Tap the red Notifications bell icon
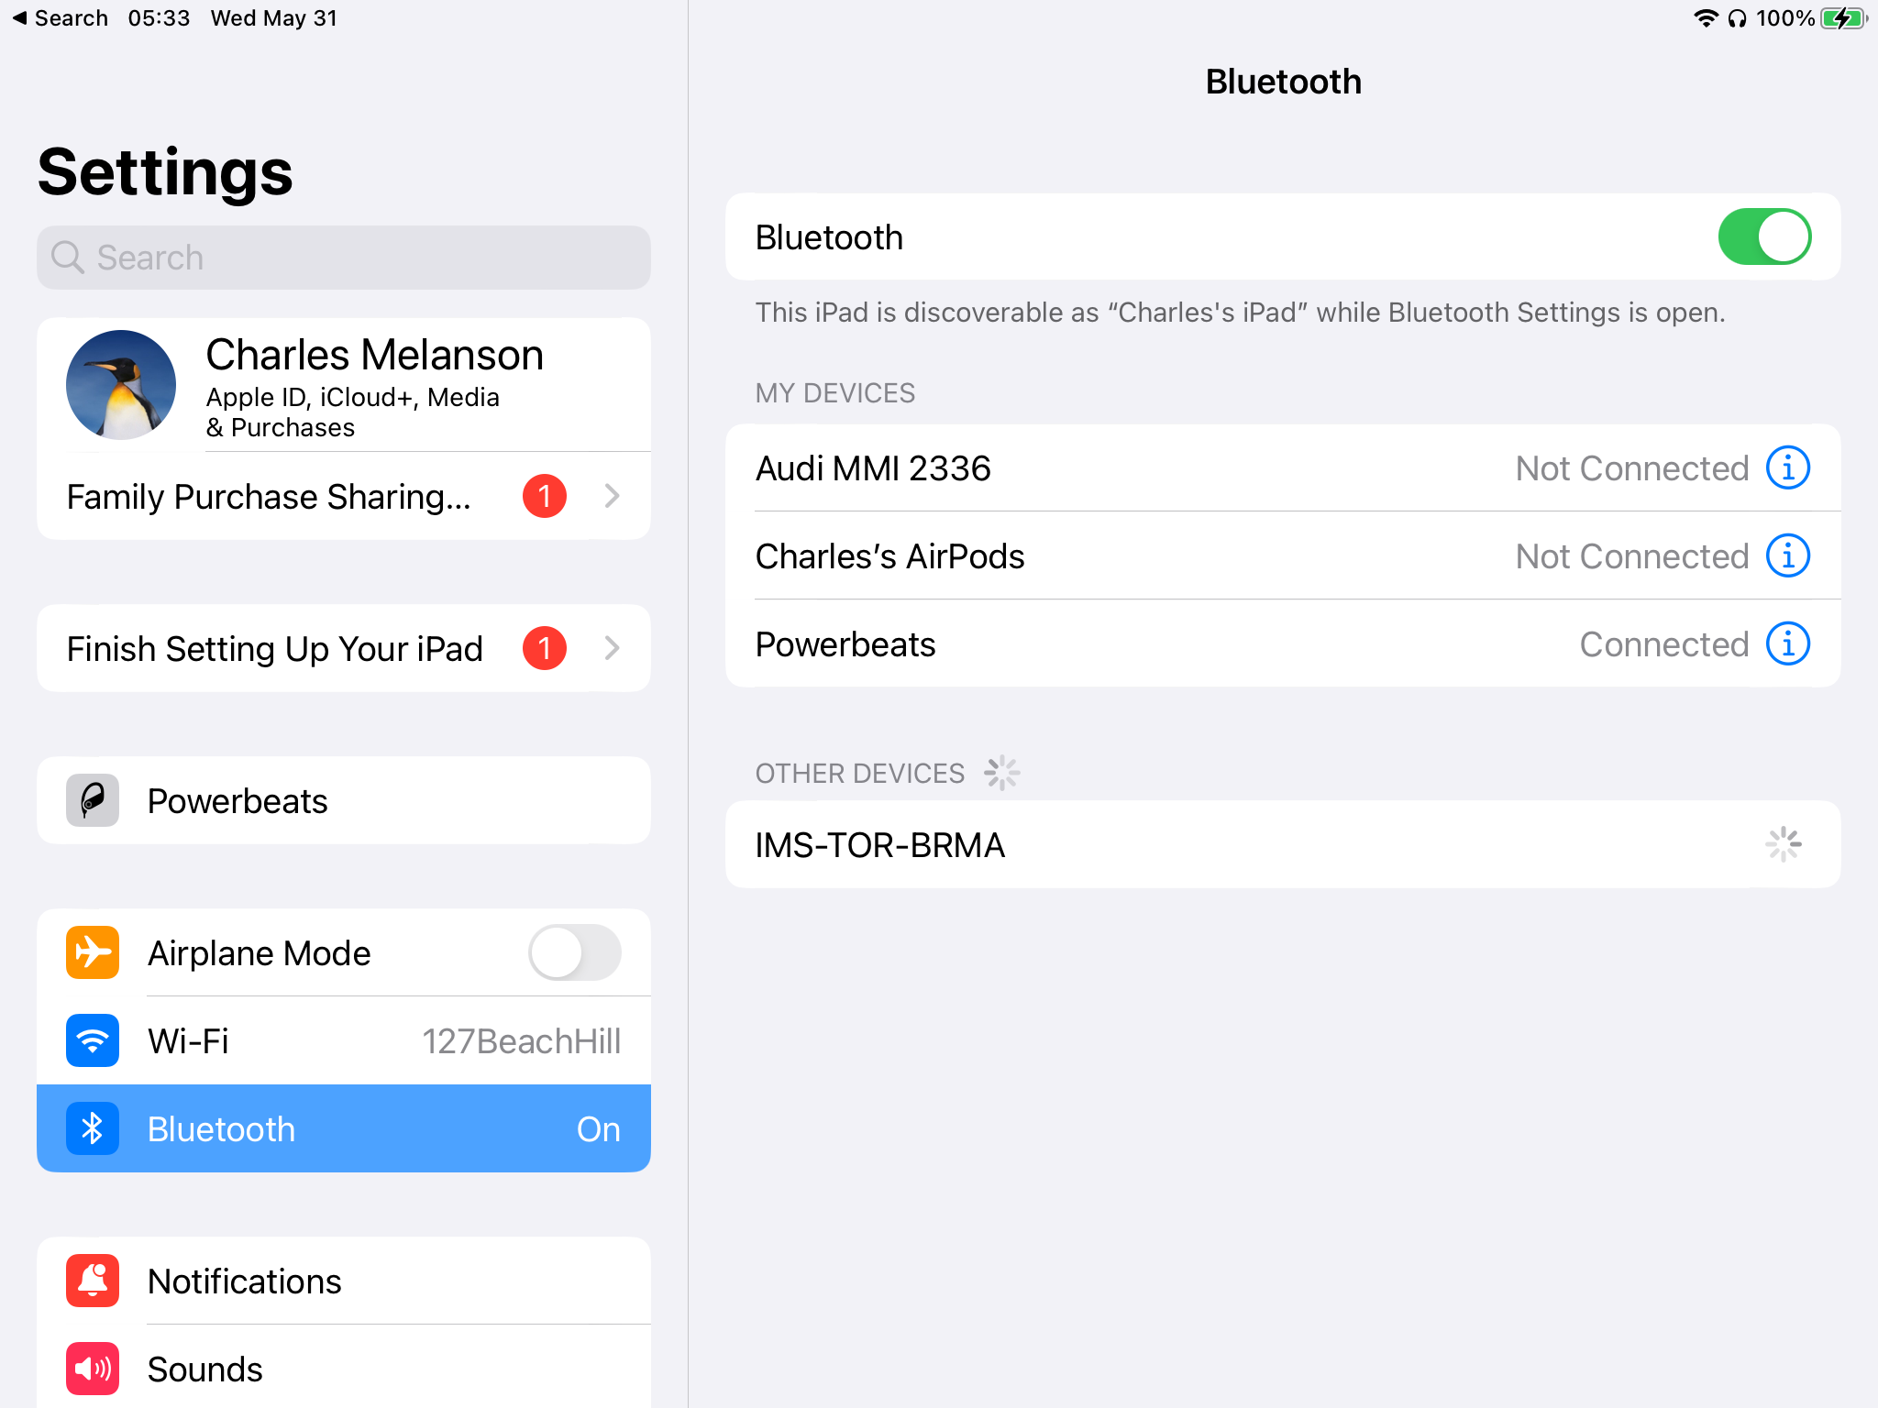Screen dimensions: 1878x1408 coord(93,1281)
